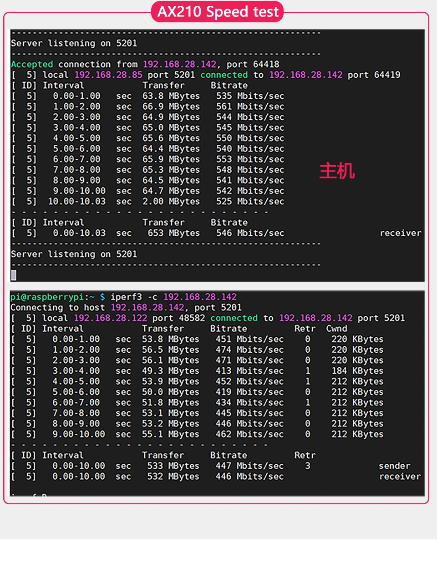Click the 'iperf3 -c' command text
437x568 pixels.
coord(134,297)
